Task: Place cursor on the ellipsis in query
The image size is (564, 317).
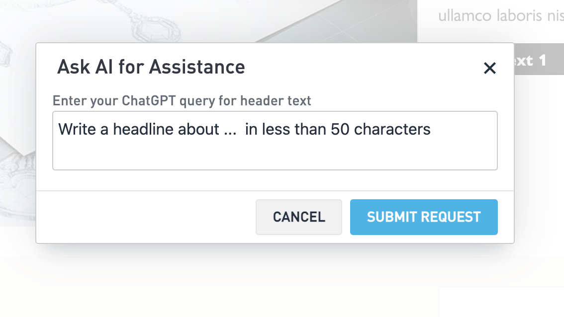Action: coord(230,131)
